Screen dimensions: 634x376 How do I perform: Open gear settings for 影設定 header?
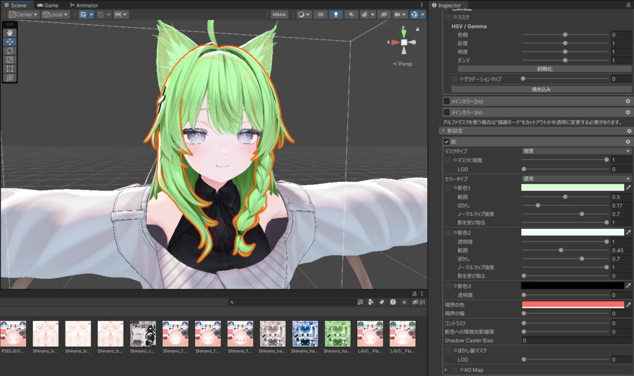coord(629,131)
